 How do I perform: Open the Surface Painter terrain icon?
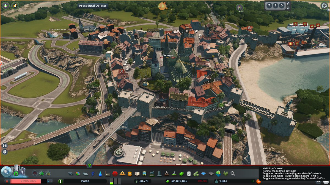[x=211, y=173]
